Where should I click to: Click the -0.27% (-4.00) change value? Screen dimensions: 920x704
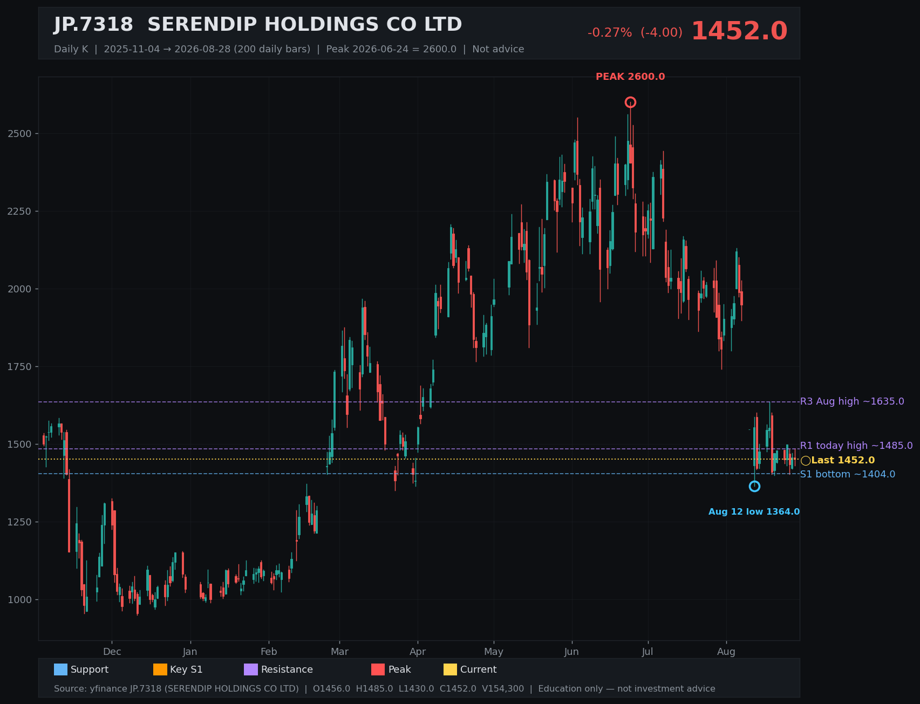(x=635, y=33)
